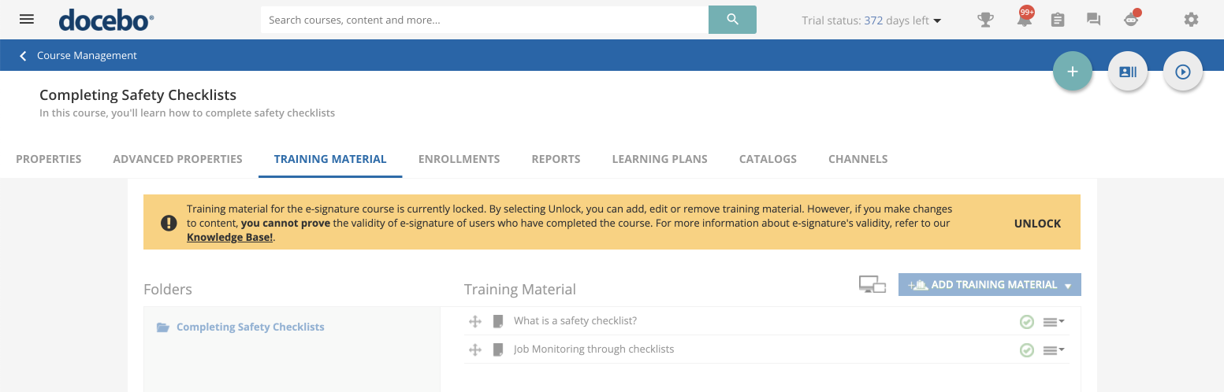Open the settings gear menu

(x=1191, y=20)
